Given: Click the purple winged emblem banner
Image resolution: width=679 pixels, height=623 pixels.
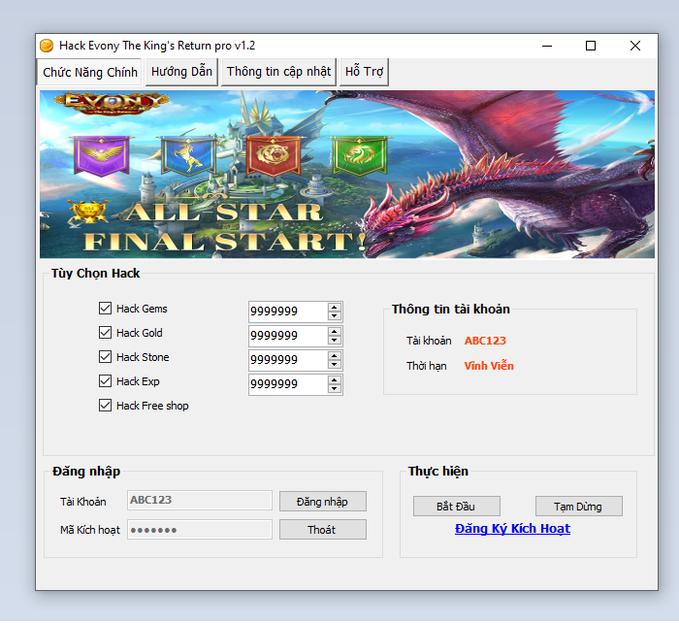Looking at the screenshot, I should click(x=102, y=153).
